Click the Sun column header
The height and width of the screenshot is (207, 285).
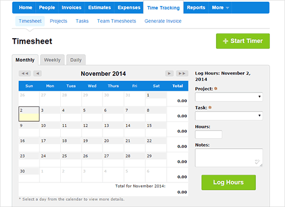(x=29, y=86)
